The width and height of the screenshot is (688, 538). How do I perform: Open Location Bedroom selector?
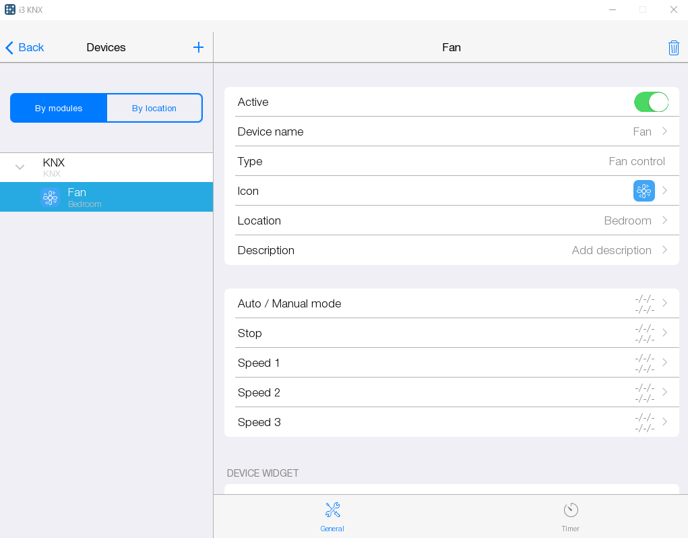click(451, 220)
